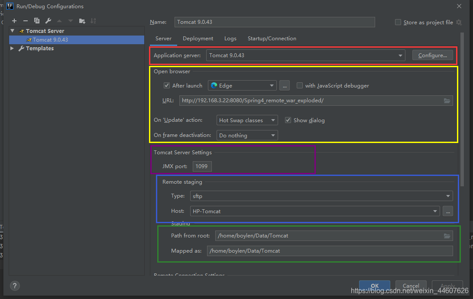Click the Apply button
473x299 pixels.
tap(447, 286)
